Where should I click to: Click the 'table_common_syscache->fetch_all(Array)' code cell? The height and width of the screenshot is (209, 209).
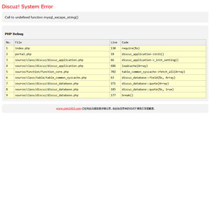164,72
